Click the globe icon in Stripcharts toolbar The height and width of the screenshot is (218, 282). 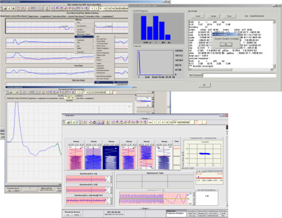68,122
